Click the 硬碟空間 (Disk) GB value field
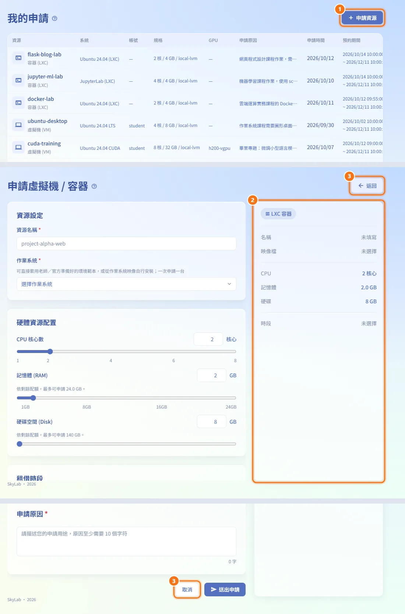 212,422
